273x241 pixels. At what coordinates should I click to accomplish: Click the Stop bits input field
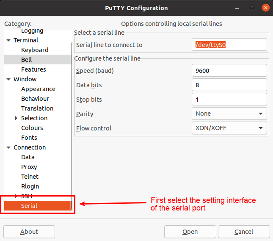[229, 100]
